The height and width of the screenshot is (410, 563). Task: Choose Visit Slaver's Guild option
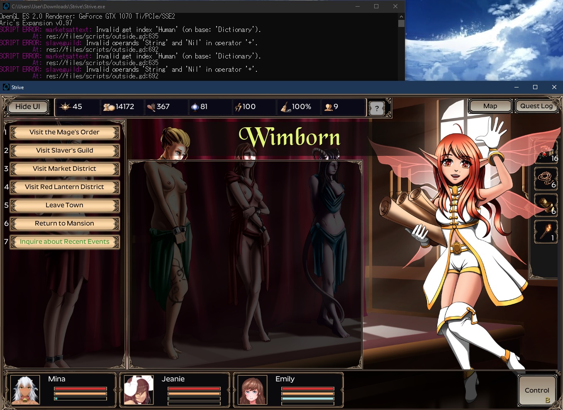coord(64,150)
